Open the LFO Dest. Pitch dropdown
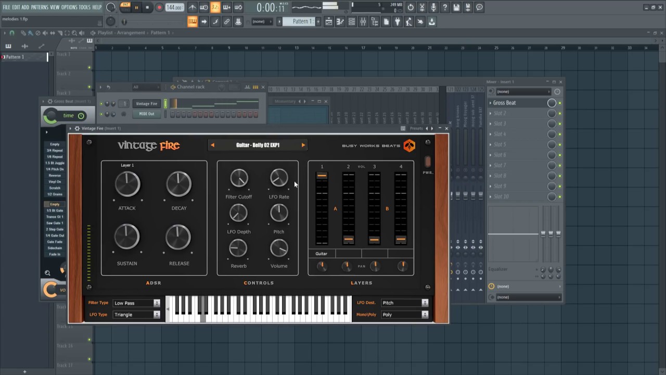Viewport: 666px width, 375px height. (x=405, y=303)
